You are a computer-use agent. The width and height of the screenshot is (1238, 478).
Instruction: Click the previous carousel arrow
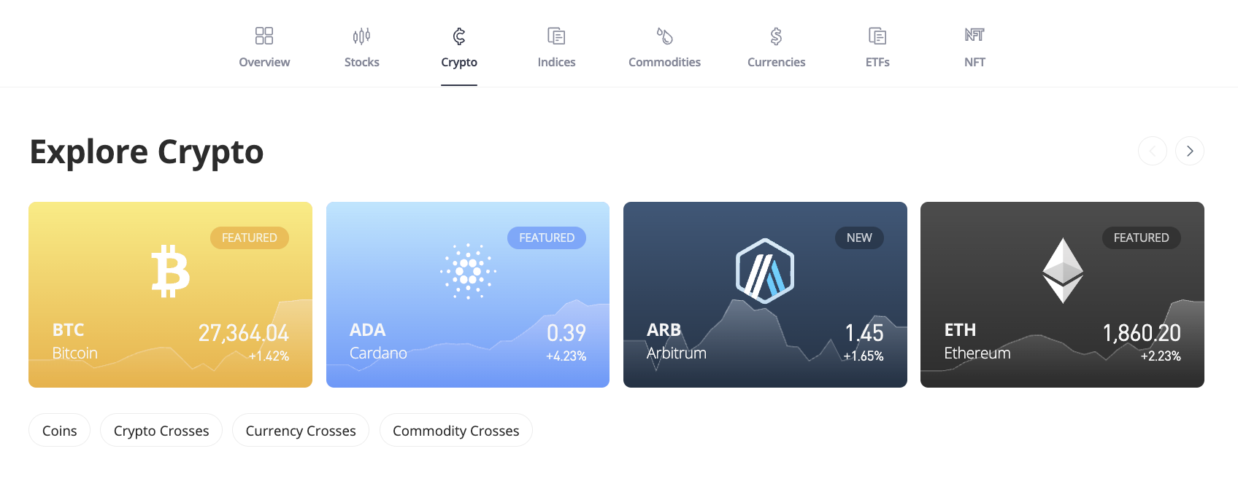click(1153, 151)
